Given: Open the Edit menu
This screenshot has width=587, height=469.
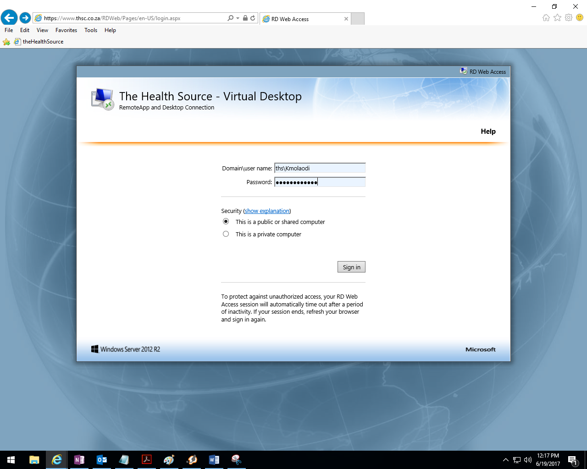Looking at the screenshot, I should (x=25, y=30).
